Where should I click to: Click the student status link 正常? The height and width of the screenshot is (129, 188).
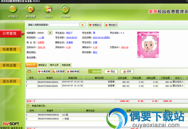click(x=95, y=42)
